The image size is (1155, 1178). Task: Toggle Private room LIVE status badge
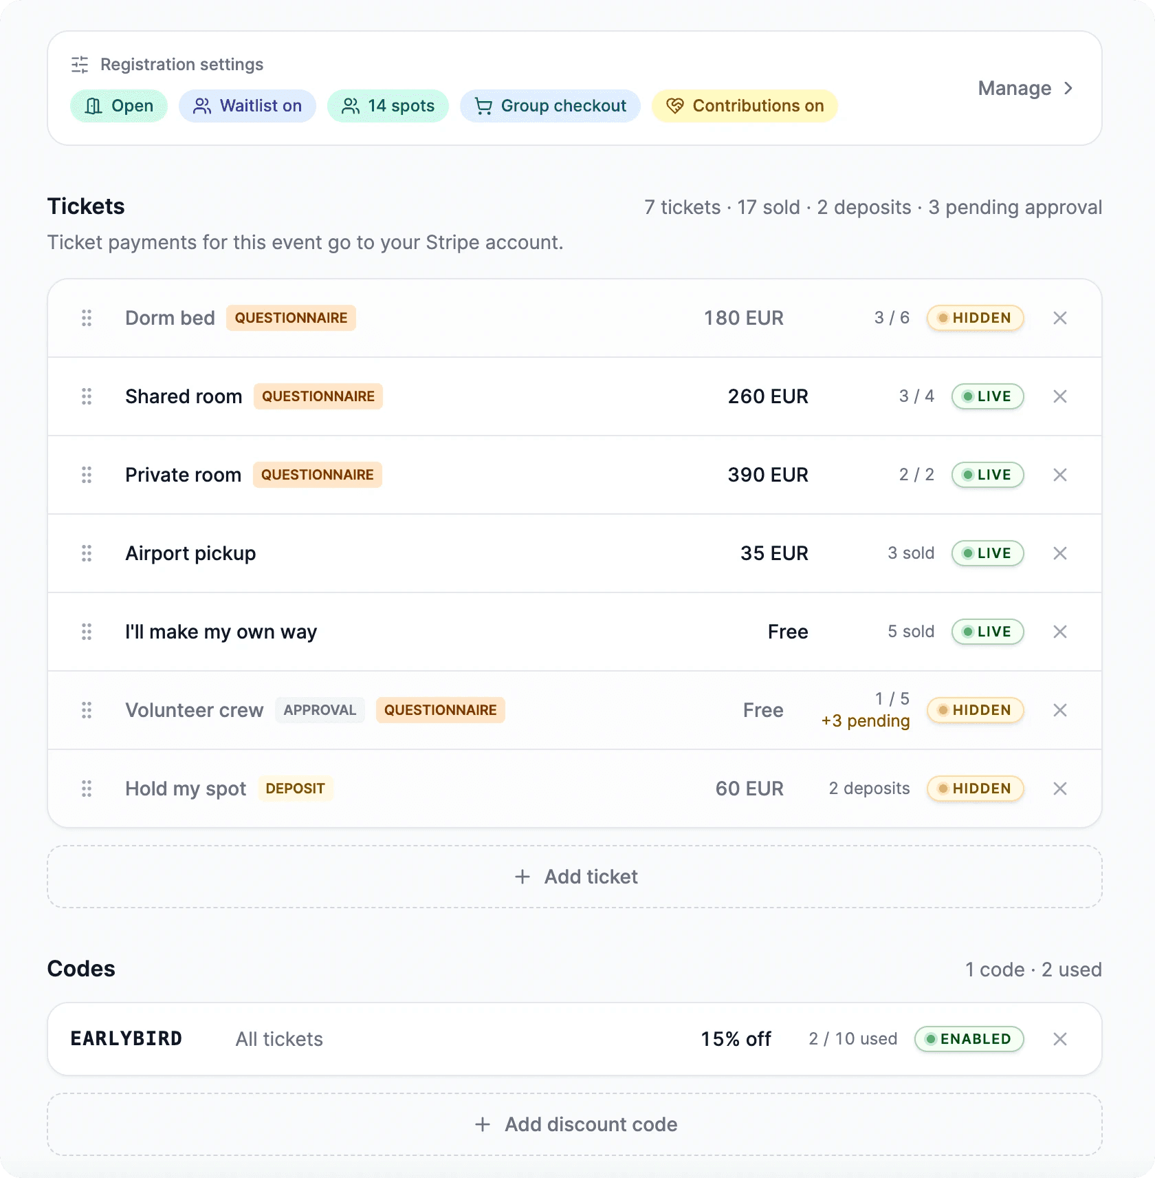point(987,475)
